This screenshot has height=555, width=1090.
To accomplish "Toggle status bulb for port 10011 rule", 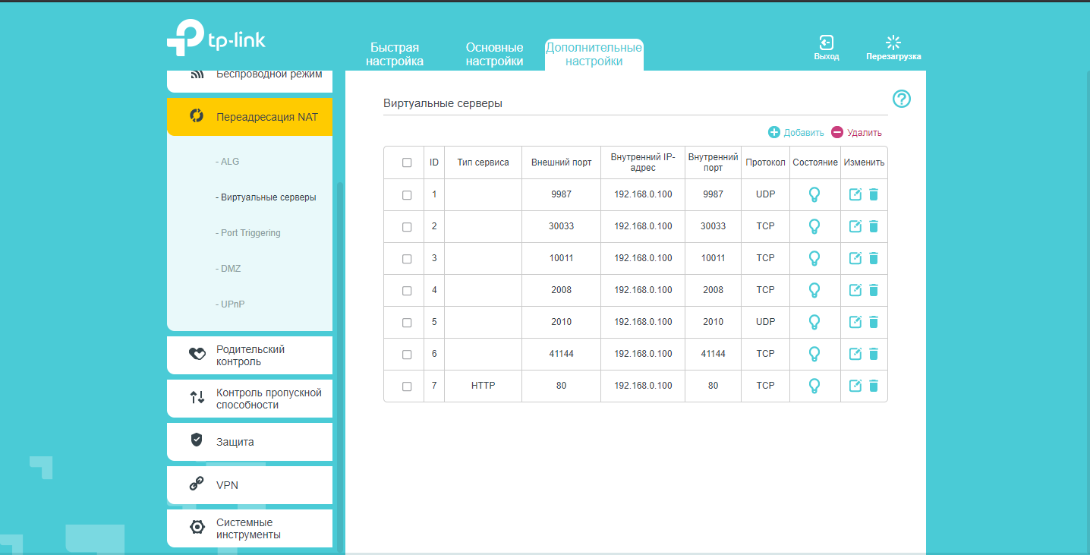I will pos(814,258).
